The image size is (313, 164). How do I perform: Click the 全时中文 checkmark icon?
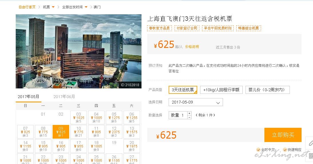pyautogui.click(x=258, y=150)
